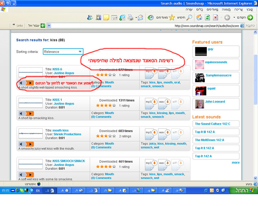
Task: Open the mouth kiss title link
Action: coord(61,130)
